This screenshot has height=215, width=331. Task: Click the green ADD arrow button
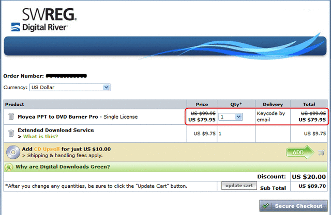click(x=300, y=152)
